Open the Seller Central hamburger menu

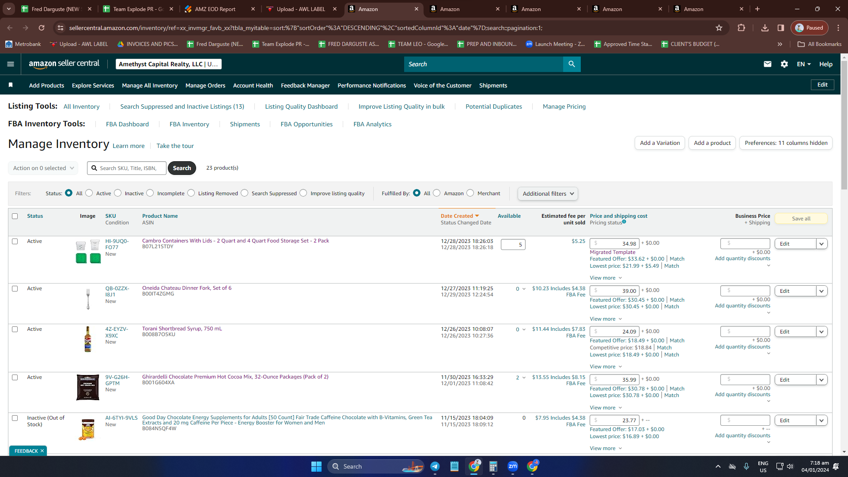[11, 64]
